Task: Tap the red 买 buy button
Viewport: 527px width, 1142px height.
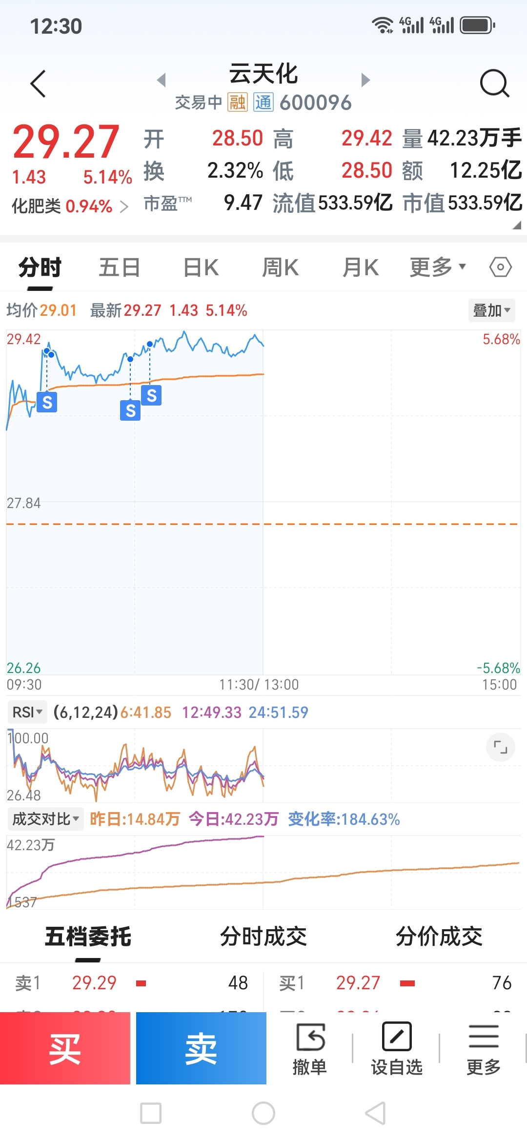Action: click(65, 1048)
